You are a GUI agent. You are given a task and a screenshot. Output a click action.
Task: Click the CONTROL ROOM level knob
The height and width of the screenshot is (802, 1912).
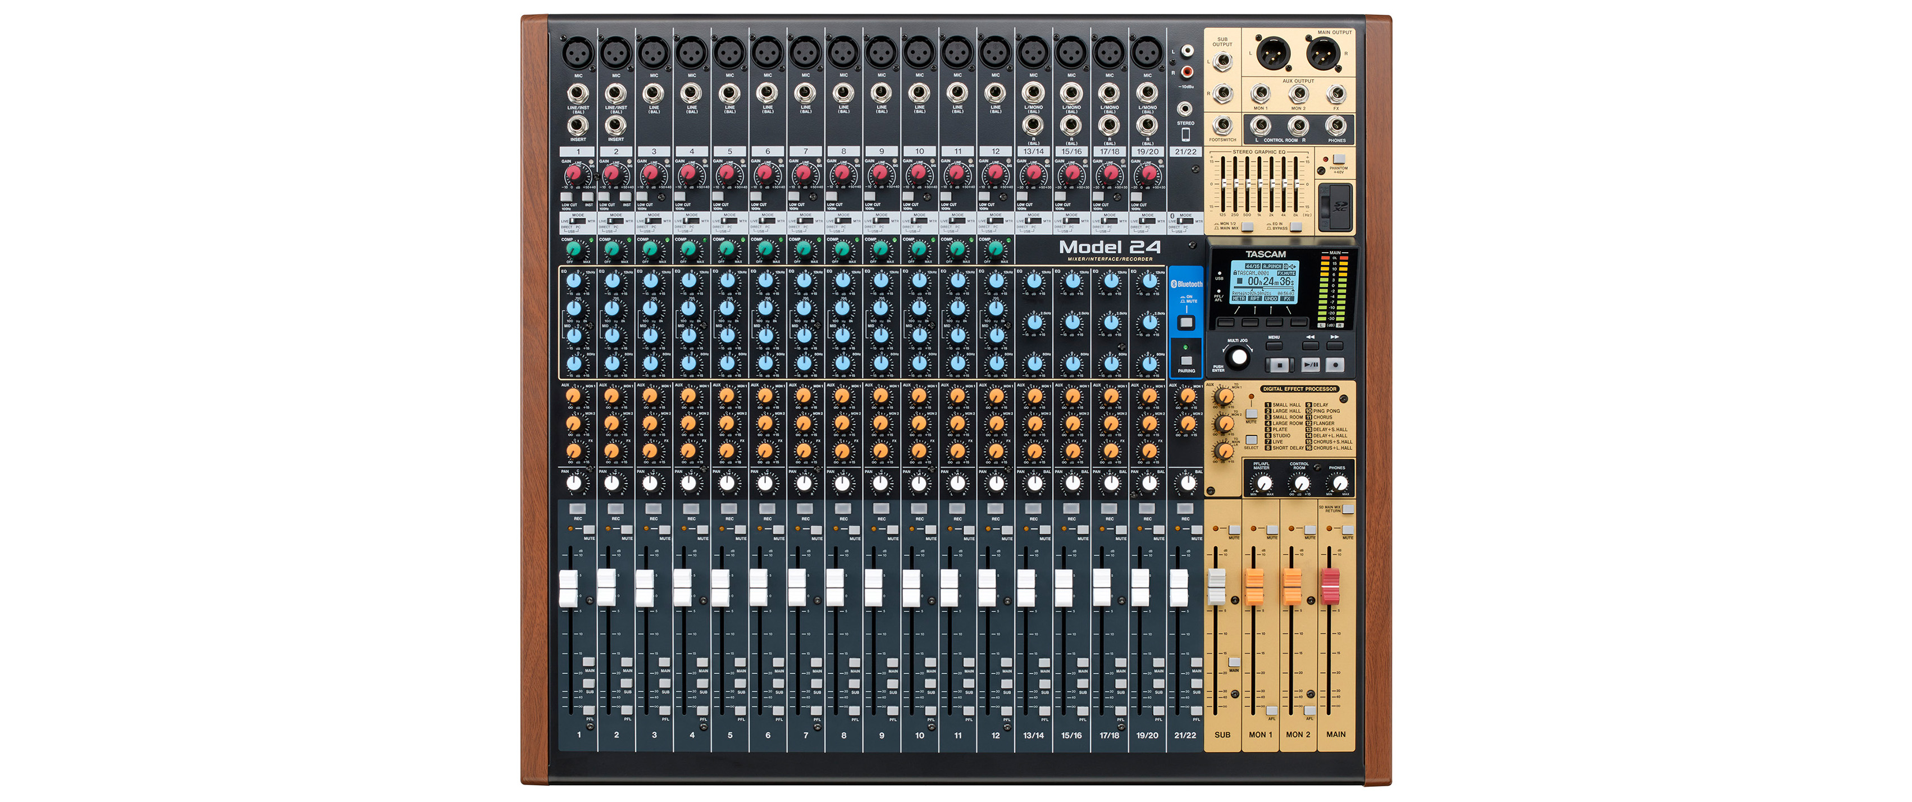point(1301,484)
